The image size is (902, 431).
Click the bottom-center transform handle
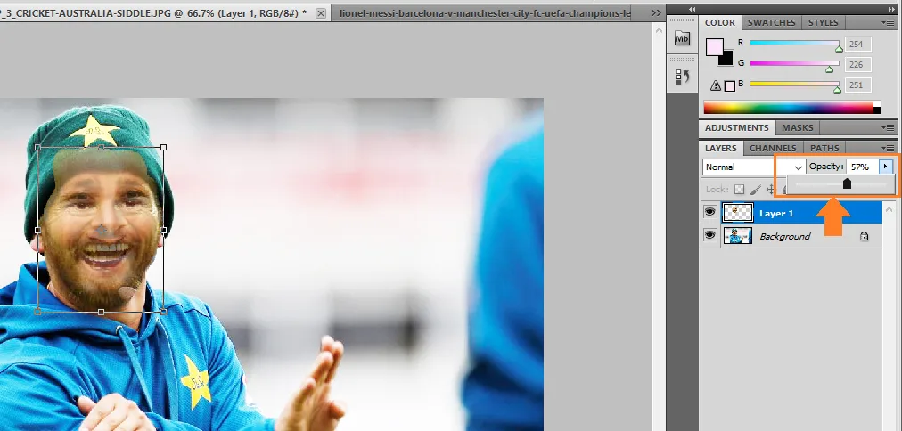pos(102,312)
